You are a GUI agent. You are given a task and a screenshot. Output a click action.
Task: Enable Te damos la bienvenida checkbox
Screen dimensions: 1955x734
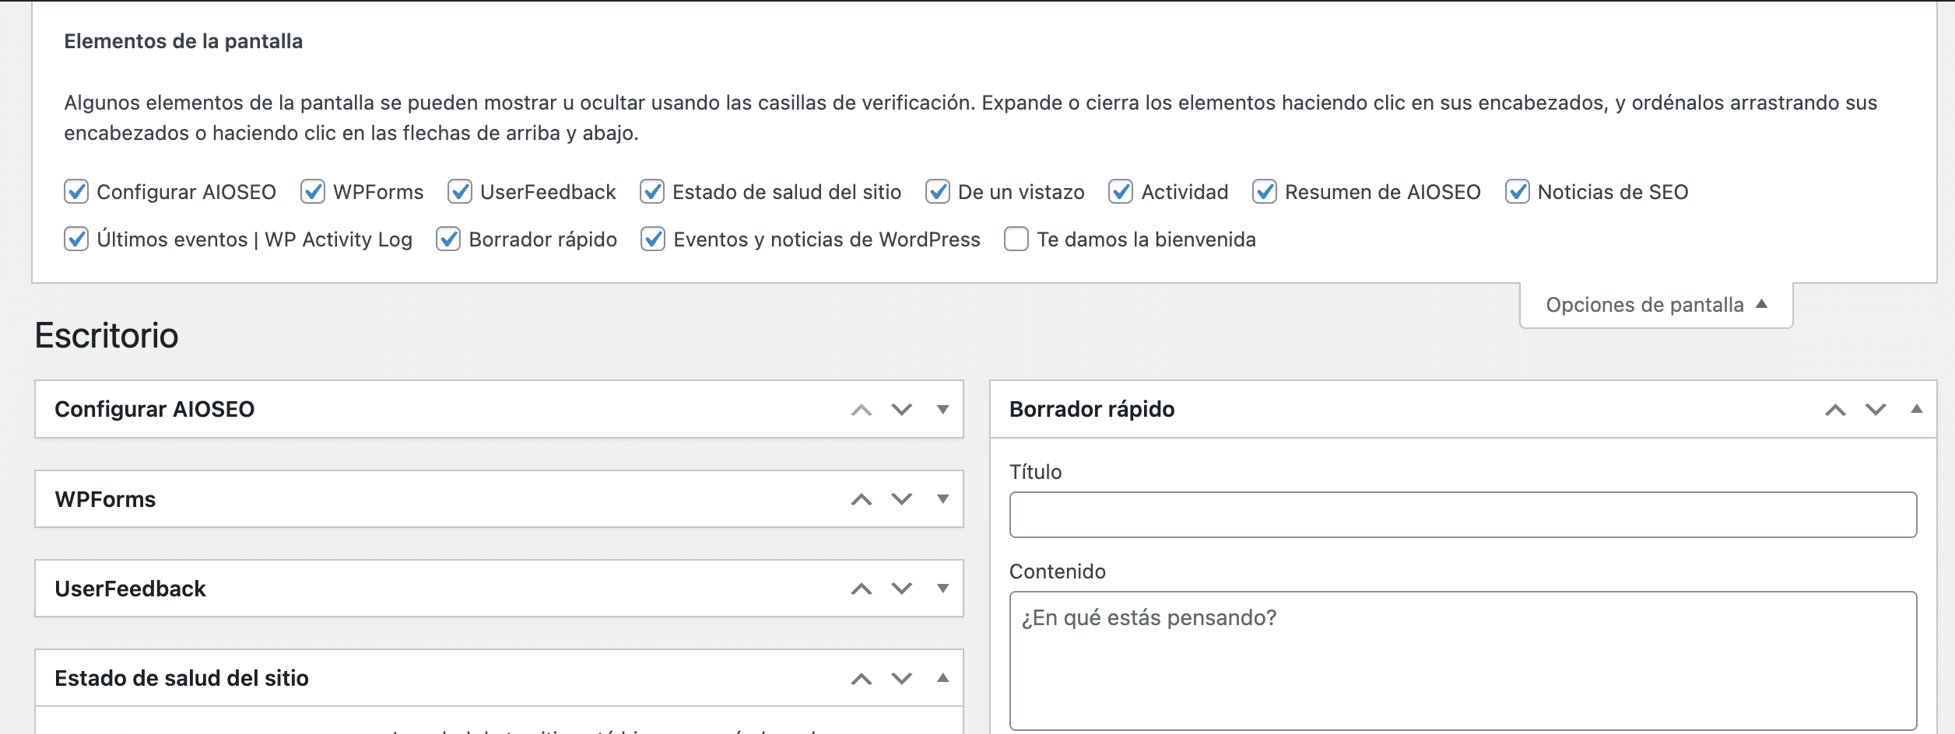[1016, 239]
